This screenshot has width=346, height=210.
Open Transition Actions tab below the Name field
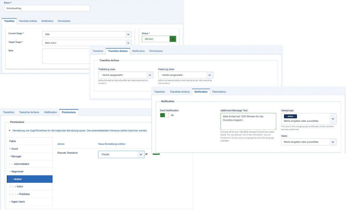[x=28, y=21]
